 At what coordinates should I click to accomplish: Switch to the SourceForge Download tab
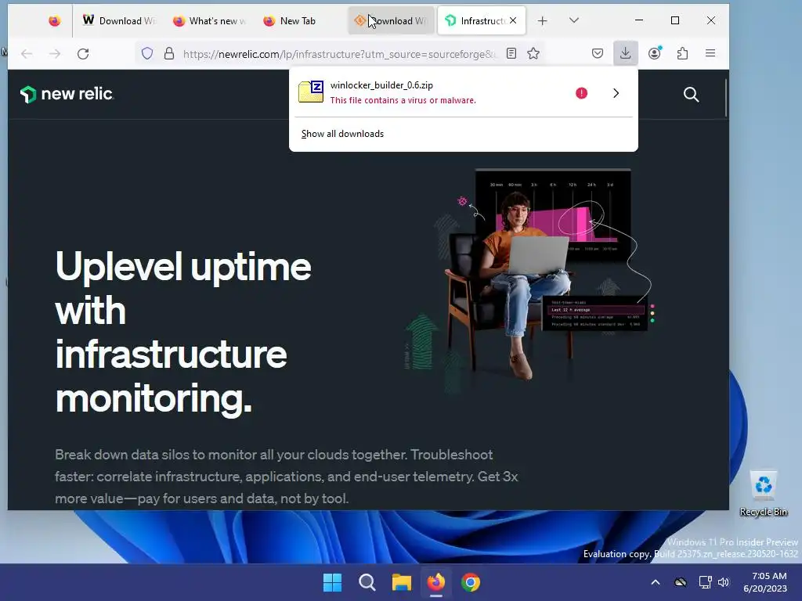point(391,21)
